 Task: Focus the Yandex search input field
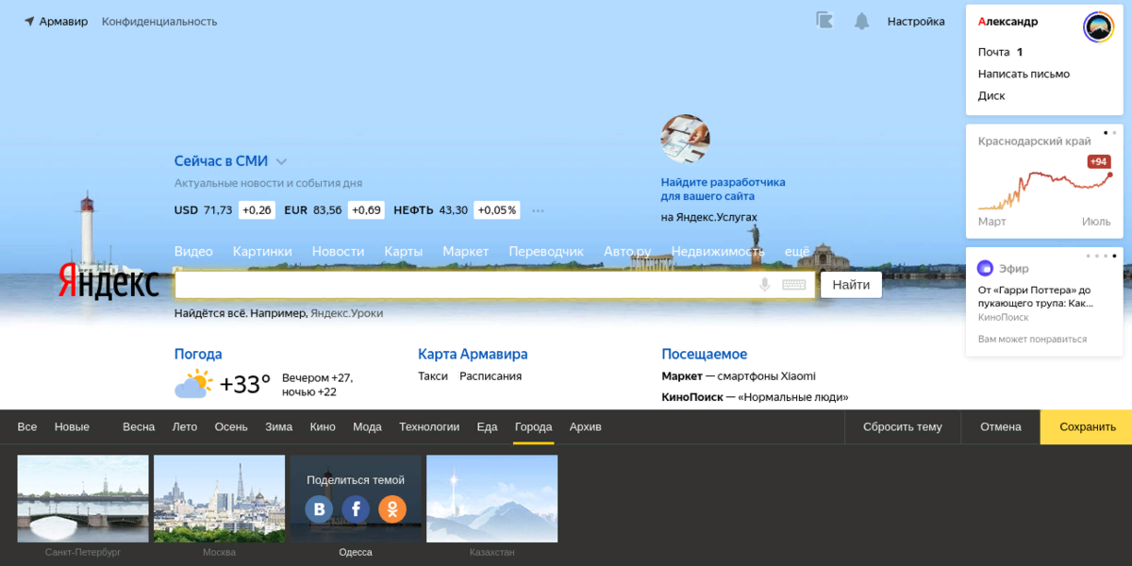click(495, 285)
